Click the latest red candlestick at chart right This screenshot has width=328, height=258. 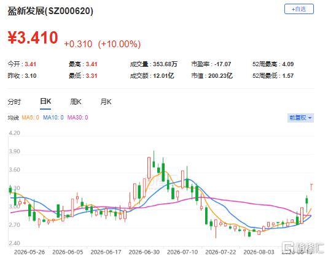[x=311, y=188]
